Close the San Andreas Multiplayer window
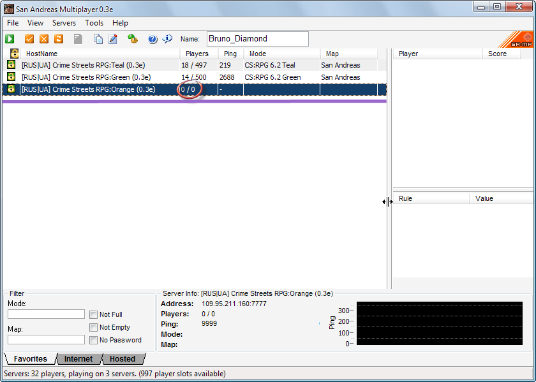 click(519, 7)
